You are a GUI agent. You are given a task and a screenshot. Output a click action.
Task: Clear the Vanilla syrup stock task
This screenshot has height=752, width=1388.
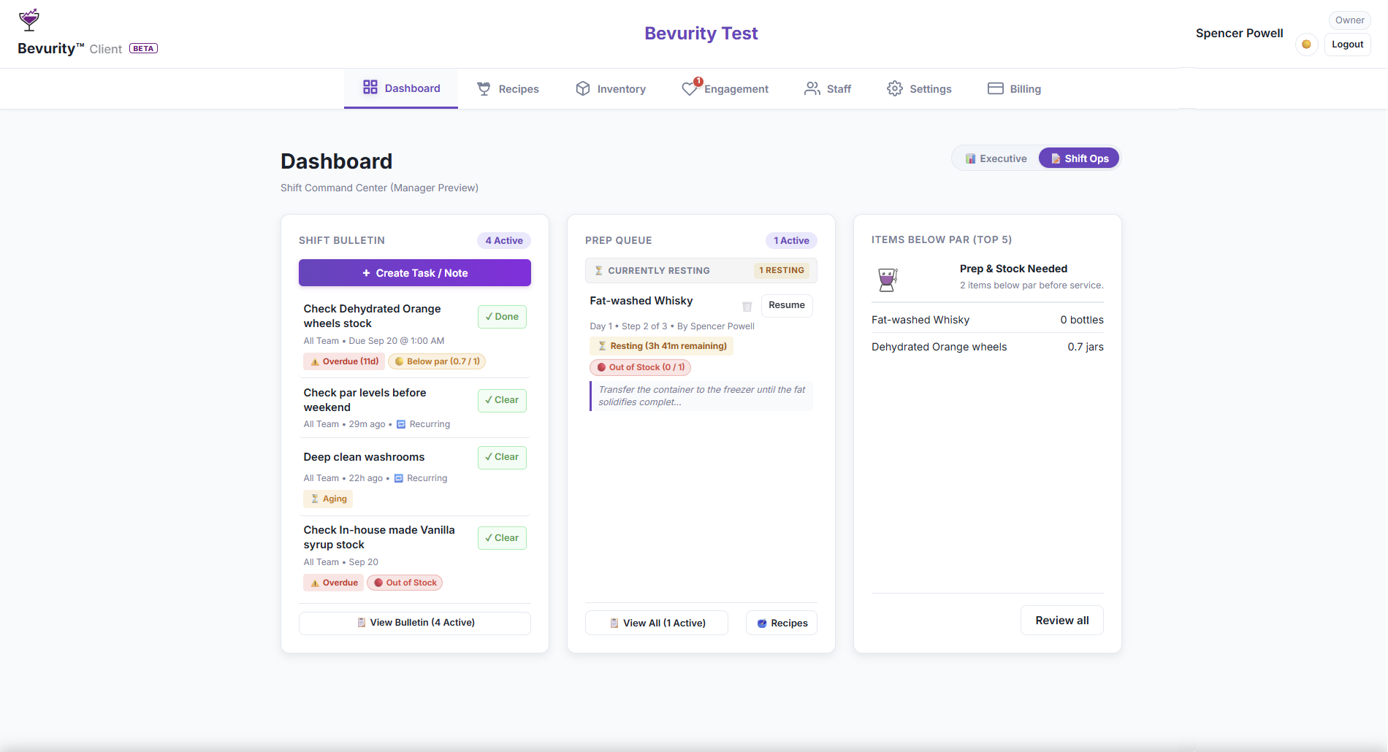pyautogui.click(x=502, y=538)
